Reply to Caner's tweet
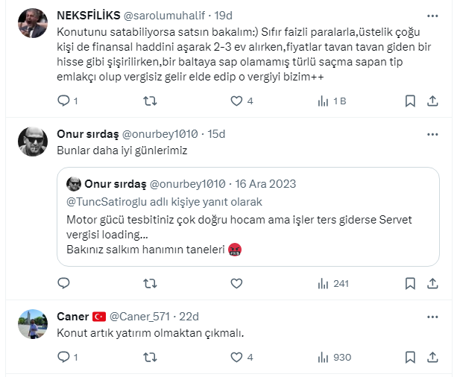Viewport: 457px width, 377px height. pos(63,357)
